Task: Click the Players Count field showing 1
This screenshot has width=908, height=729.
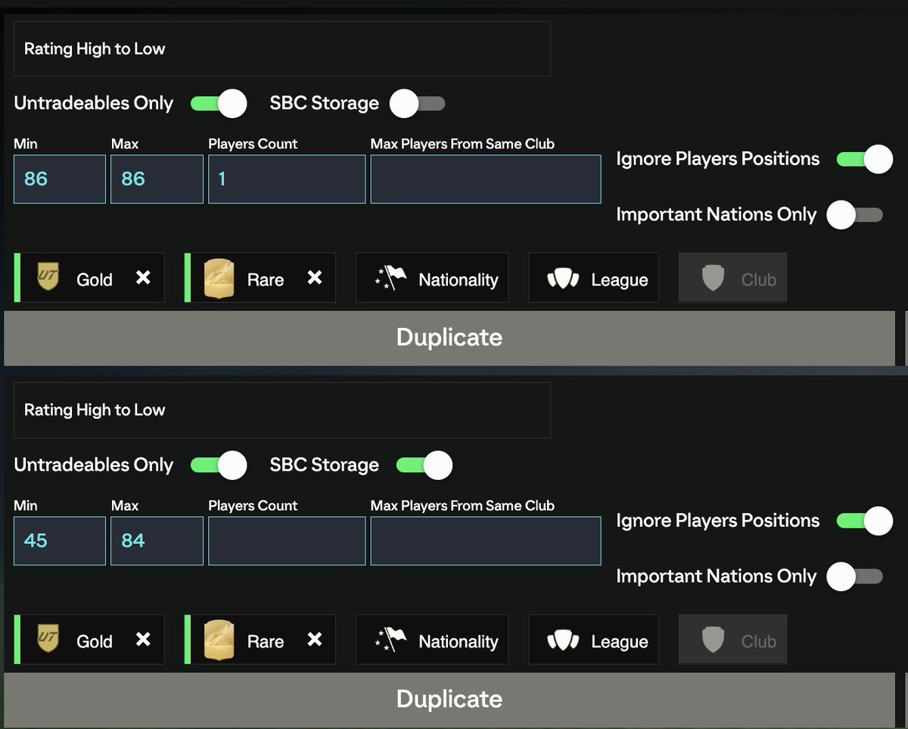Action: [287, 179]
